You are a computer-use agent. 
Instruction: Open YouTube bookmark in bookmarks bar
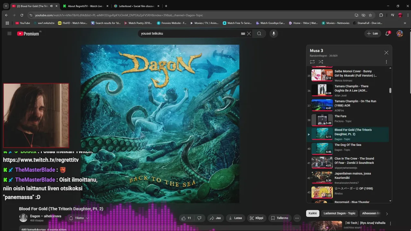click(x=22, y=23)
